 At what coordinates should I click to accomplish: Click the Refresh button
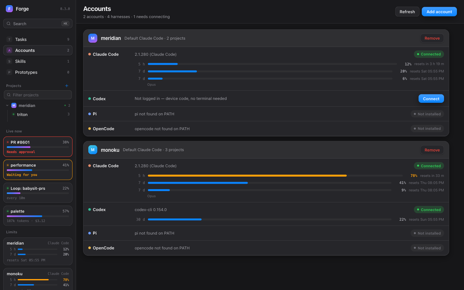(407, 12)
